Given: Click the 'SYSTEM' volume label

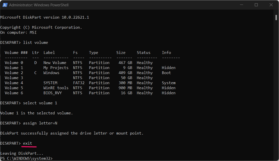Looking at the screenshot, I should (50, 83).
